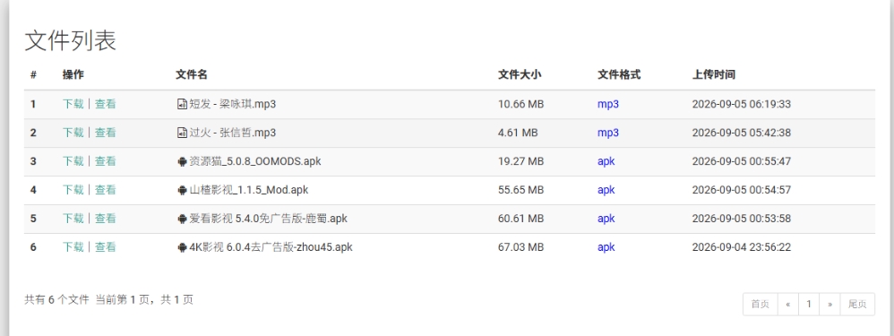The width and height of the screenshot is (894, 336).
Task: Click the apk format link for 山楂影视
Action: [x=606, y=190]
